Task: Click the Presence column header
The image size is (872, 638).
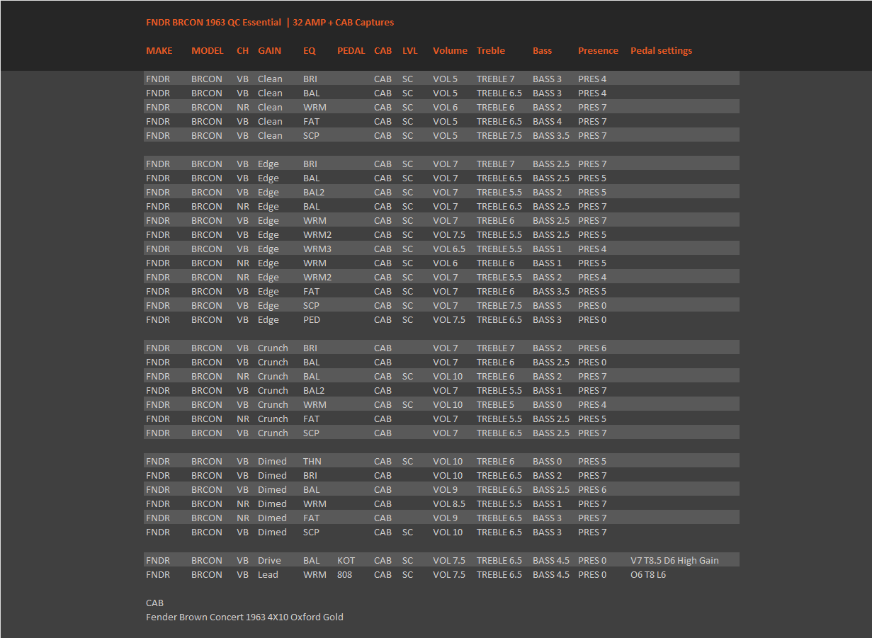Action: pyautogui.click(x=598, y=50)
